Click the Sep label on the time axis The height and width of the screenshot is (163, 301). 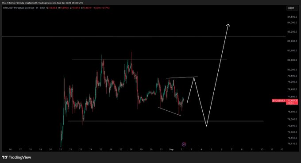coord(171,149)
